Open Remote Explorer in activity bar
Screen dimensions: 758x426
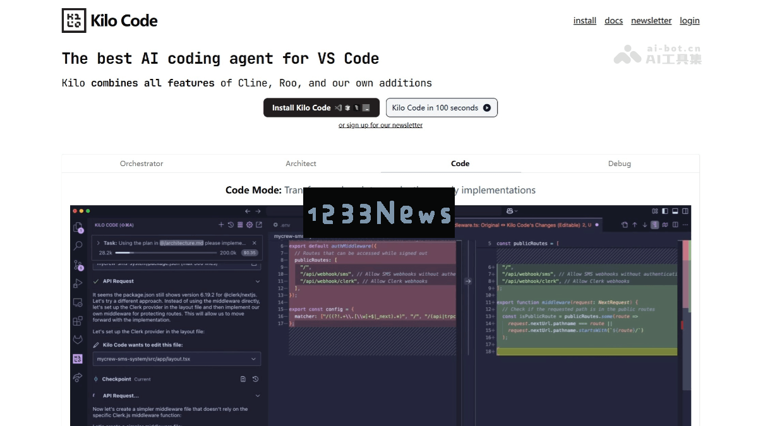pos(78,302)
